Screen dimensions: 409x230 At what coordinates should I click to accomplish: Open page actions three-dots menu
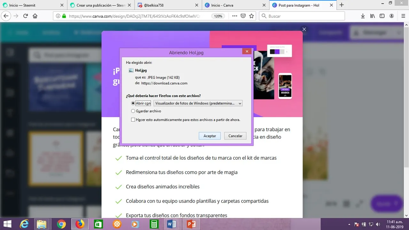click(235, 16)
